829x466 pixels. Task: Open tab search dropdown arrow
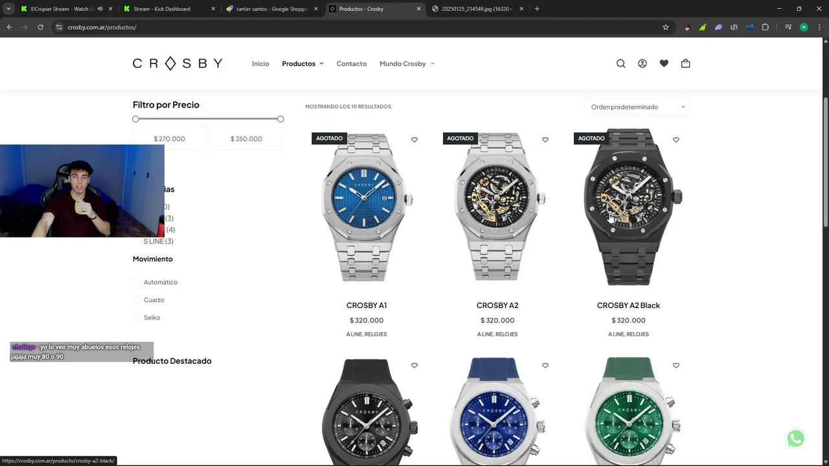pyautogui.click(x=8, y=9)
